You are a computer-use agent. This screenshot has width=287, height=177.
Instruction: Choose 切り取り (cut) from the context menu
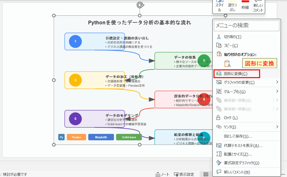247,37
